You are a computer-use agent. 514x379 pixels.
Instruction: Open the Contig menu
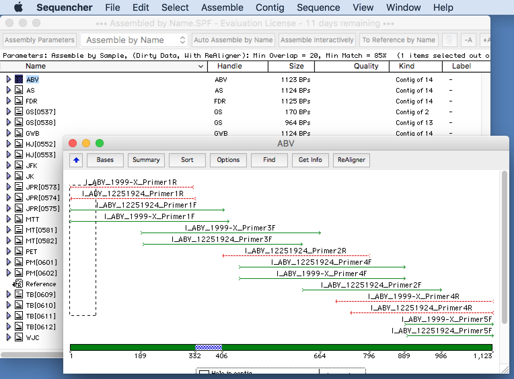click(x=270, y=7)
